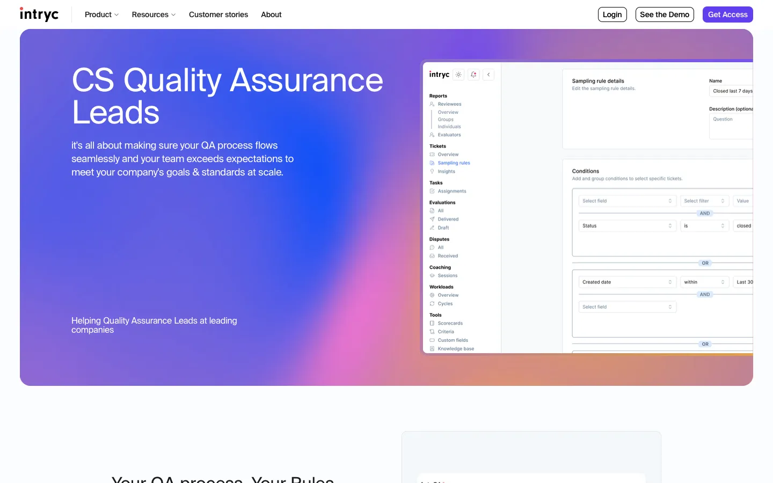Open notifications via the bell icon
The image size is (773, 483).
point(473,75)
